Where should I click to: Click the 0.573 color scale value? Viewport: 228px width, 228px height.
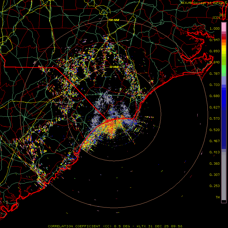point(215,119)
